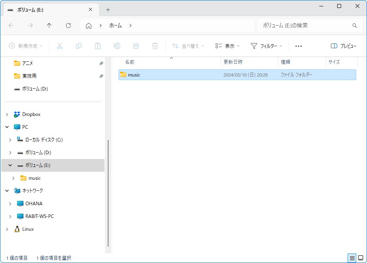Click the Copy icon in toolbar
Image resolution: width=367 pixels, height=263 pixels.
click(x=79, y=46)
